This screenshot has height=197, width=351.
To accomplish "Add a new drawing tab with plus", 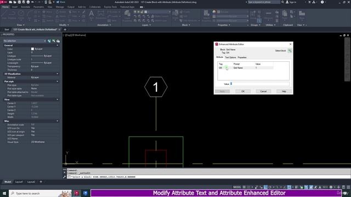I will [x=65, y=30].
